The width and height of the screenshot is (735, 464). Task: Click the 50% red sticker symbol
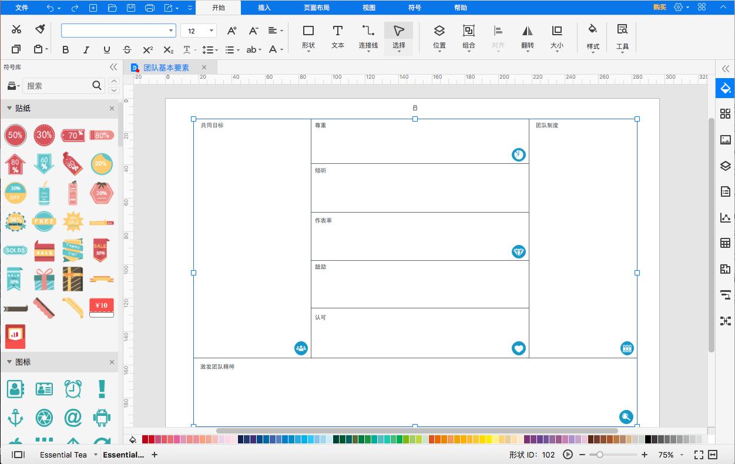[x=15, y=135]
